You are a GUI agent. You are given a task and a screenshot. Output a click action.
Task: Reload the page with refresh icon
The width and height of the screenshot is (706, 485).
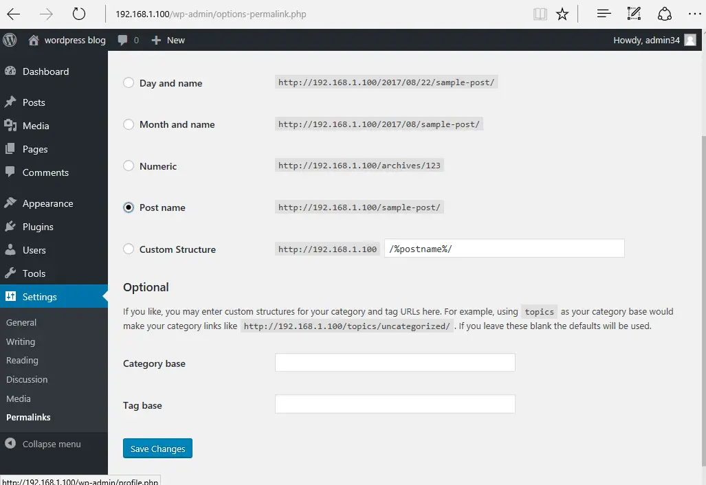(x=79, y=14)
